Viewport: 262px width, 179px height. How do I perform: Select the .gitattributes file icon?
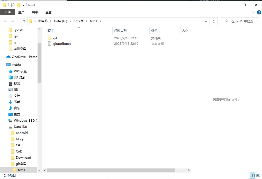pyautogui.click(x=50, y=44)
